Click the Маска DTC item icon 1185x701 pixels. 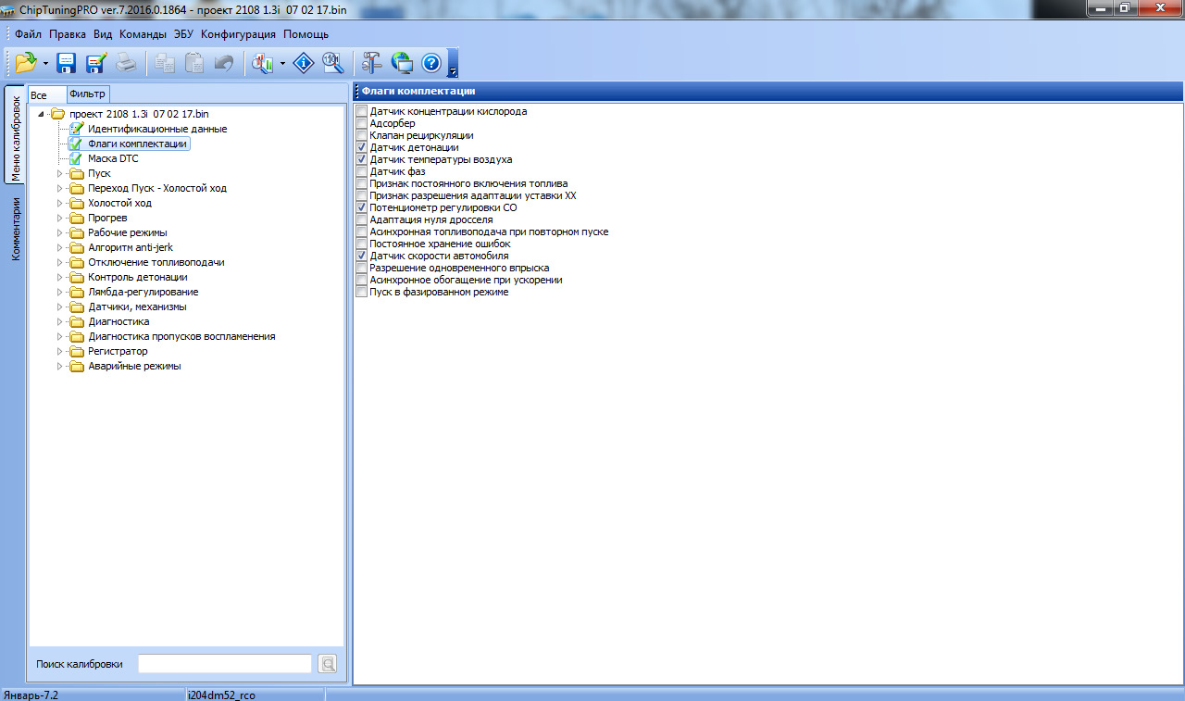click(x=76, y=158)
